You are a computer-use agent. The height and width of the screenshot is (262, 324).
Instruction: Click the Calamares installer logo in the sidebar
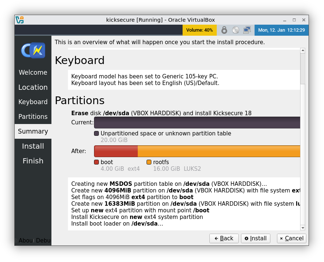coord(33,50)
